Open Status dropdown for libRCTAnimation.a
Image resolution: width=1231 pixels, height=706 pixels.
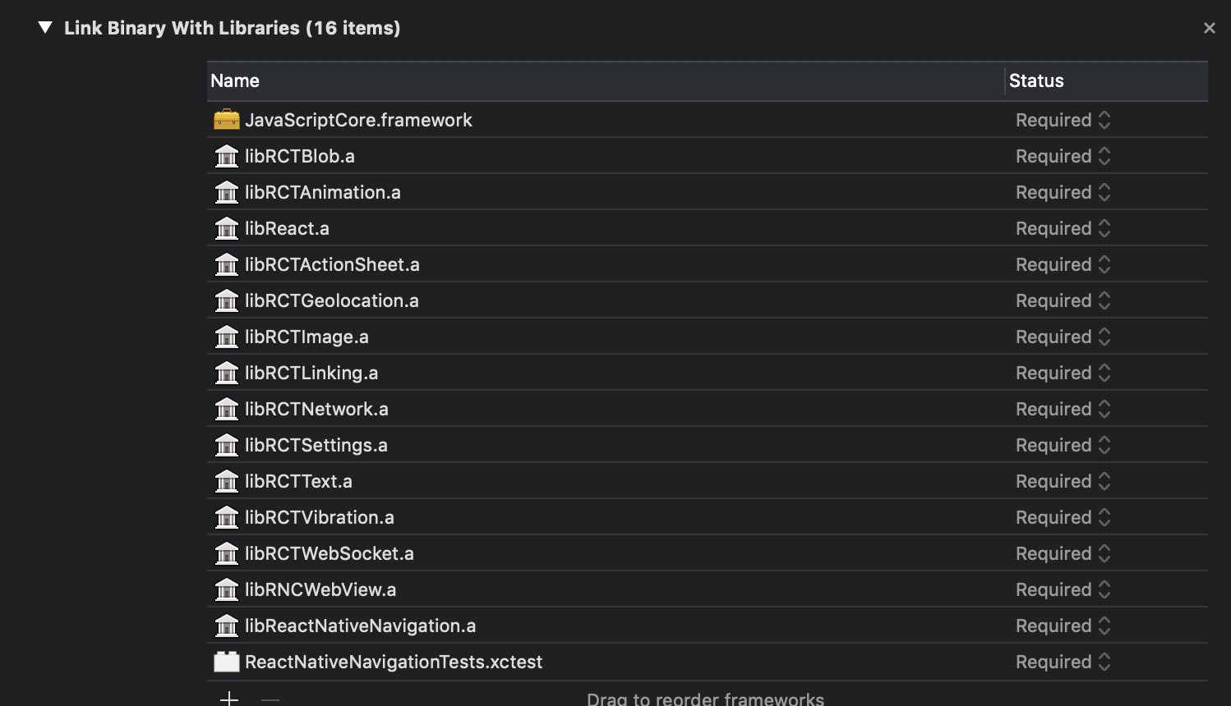coord(1063,192)
